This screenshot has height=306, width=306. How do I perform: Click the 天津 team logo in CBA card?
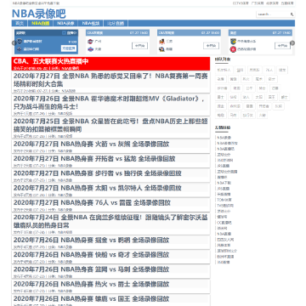tap(90, 49)
